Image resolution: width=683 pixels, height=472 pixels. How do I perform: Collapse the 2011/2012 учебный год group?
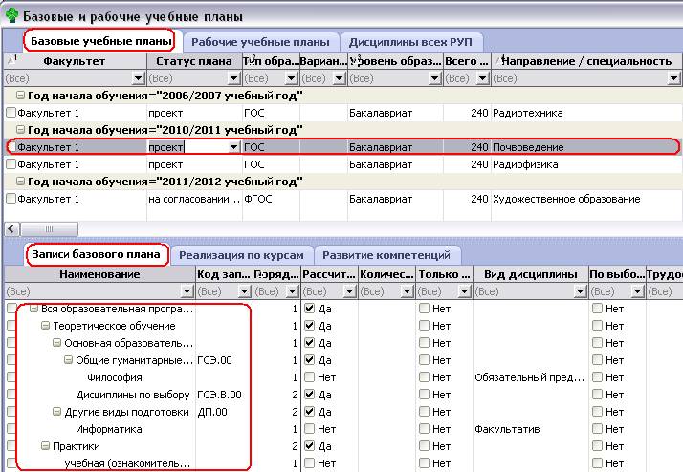[x=20, y=181]
